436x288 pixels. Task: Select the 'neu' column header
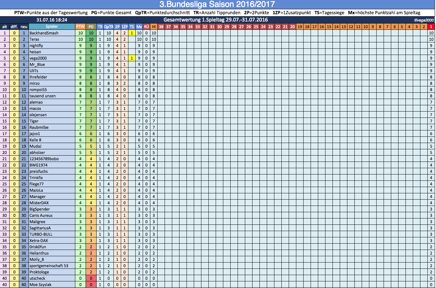[24, 26]
